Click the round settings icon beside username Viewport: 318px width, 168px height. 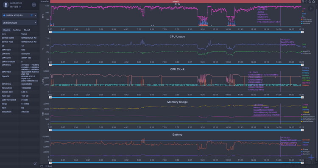pos(34,5)
